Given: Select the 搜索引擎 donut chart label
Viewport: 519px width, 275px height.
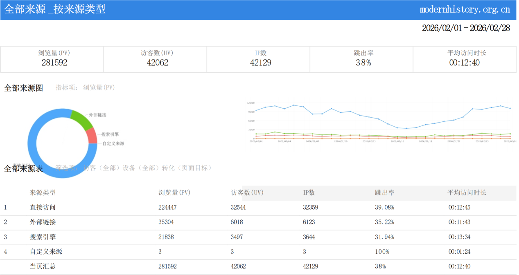Looking at the screenshot, I should click(110, 134).
